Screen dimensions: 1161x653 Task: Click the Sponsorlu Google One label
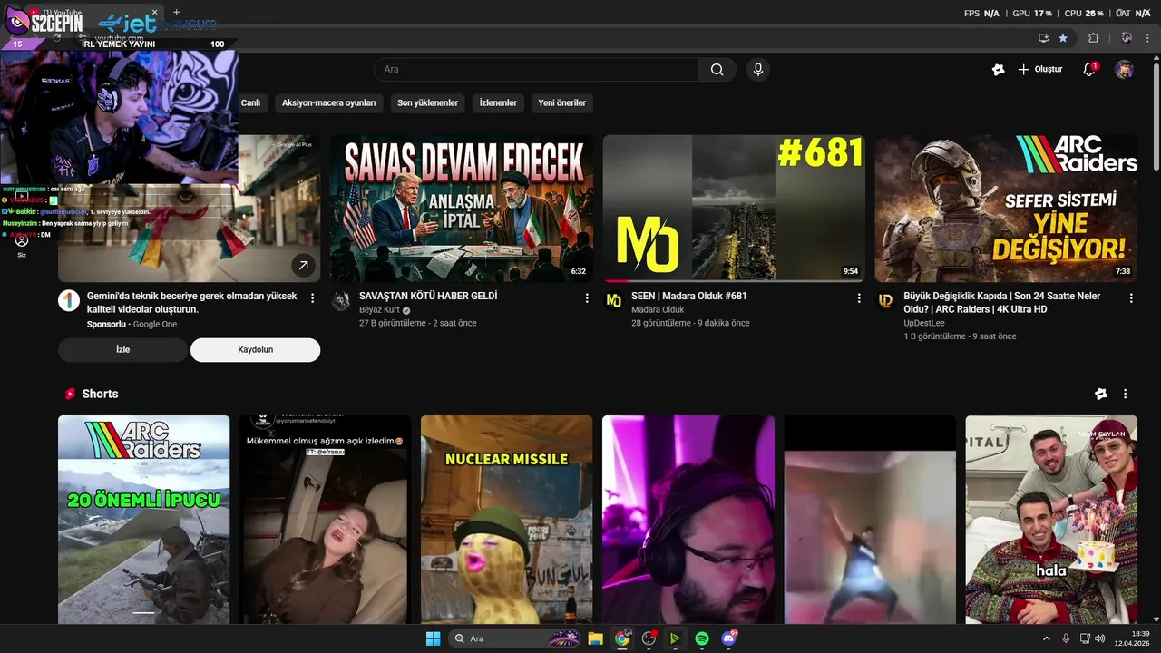(132, 324)
